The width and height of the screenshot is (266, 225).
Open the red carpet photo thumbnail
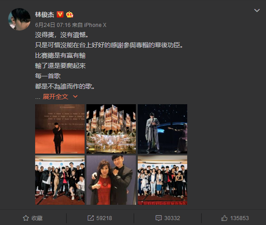pyautogui.click(x=60, y=129)
